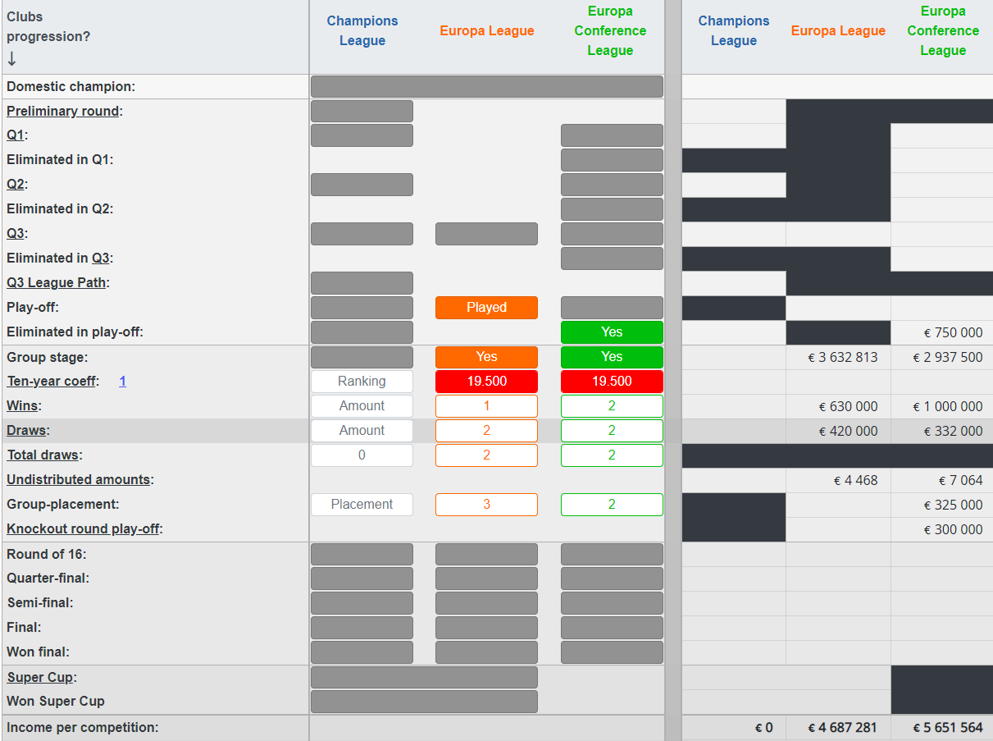Click the Income per competition label
The width and height of the screenshot is (993, 741).
coord(82,727)
